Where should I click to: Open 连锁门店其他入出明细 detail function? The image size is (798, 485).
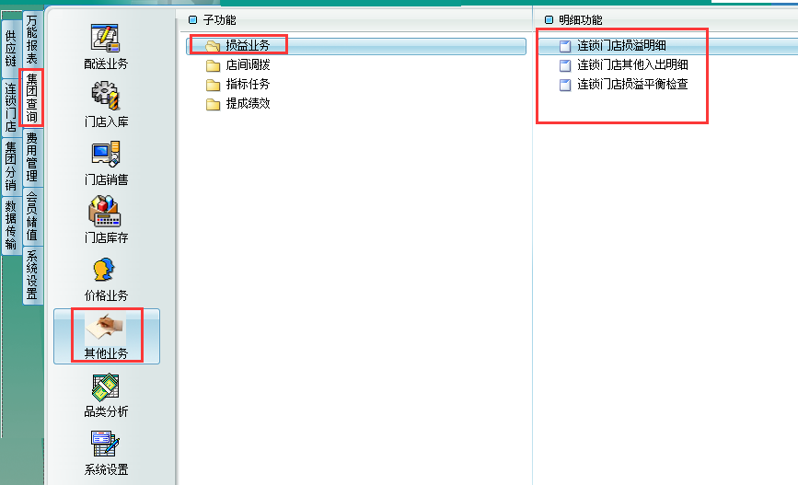(632, 64)
